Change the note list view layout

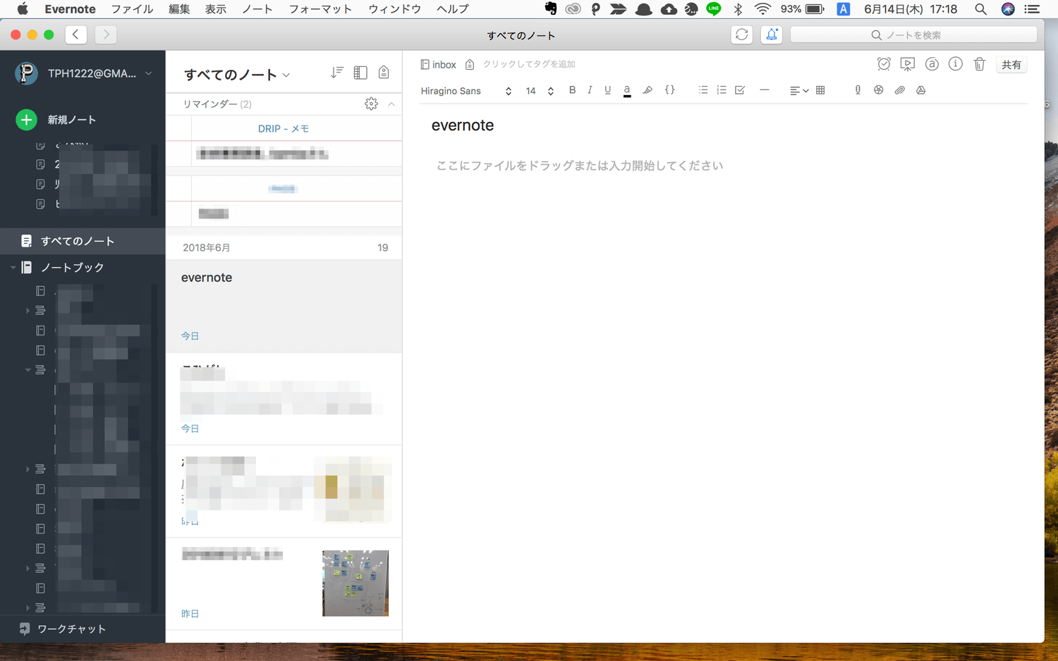[x=360, y=73]
